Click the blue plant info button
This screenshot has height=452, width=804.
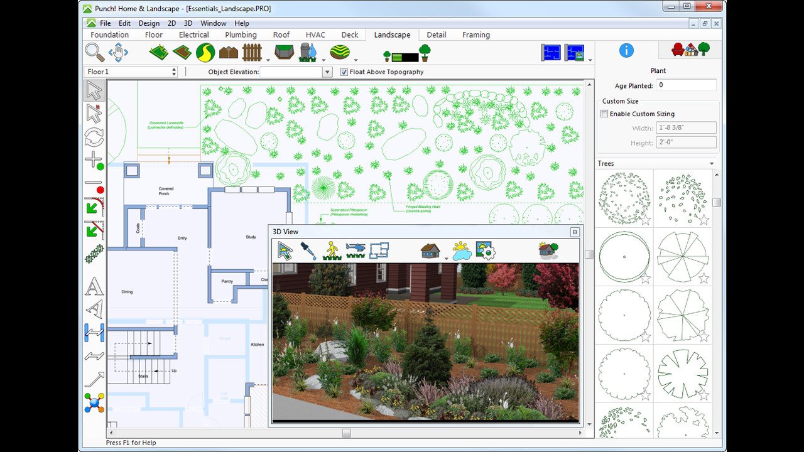pos(626,51)
